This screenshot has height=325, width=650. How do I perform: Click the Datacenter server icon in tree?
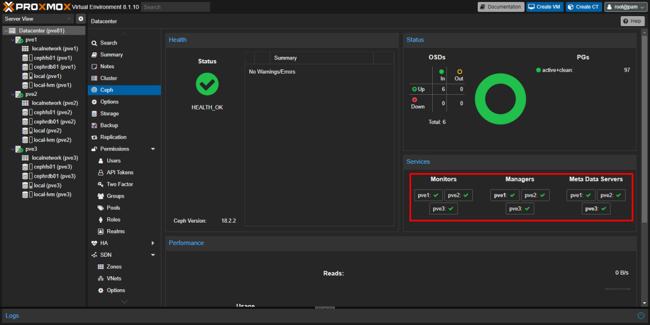(12, 31)
